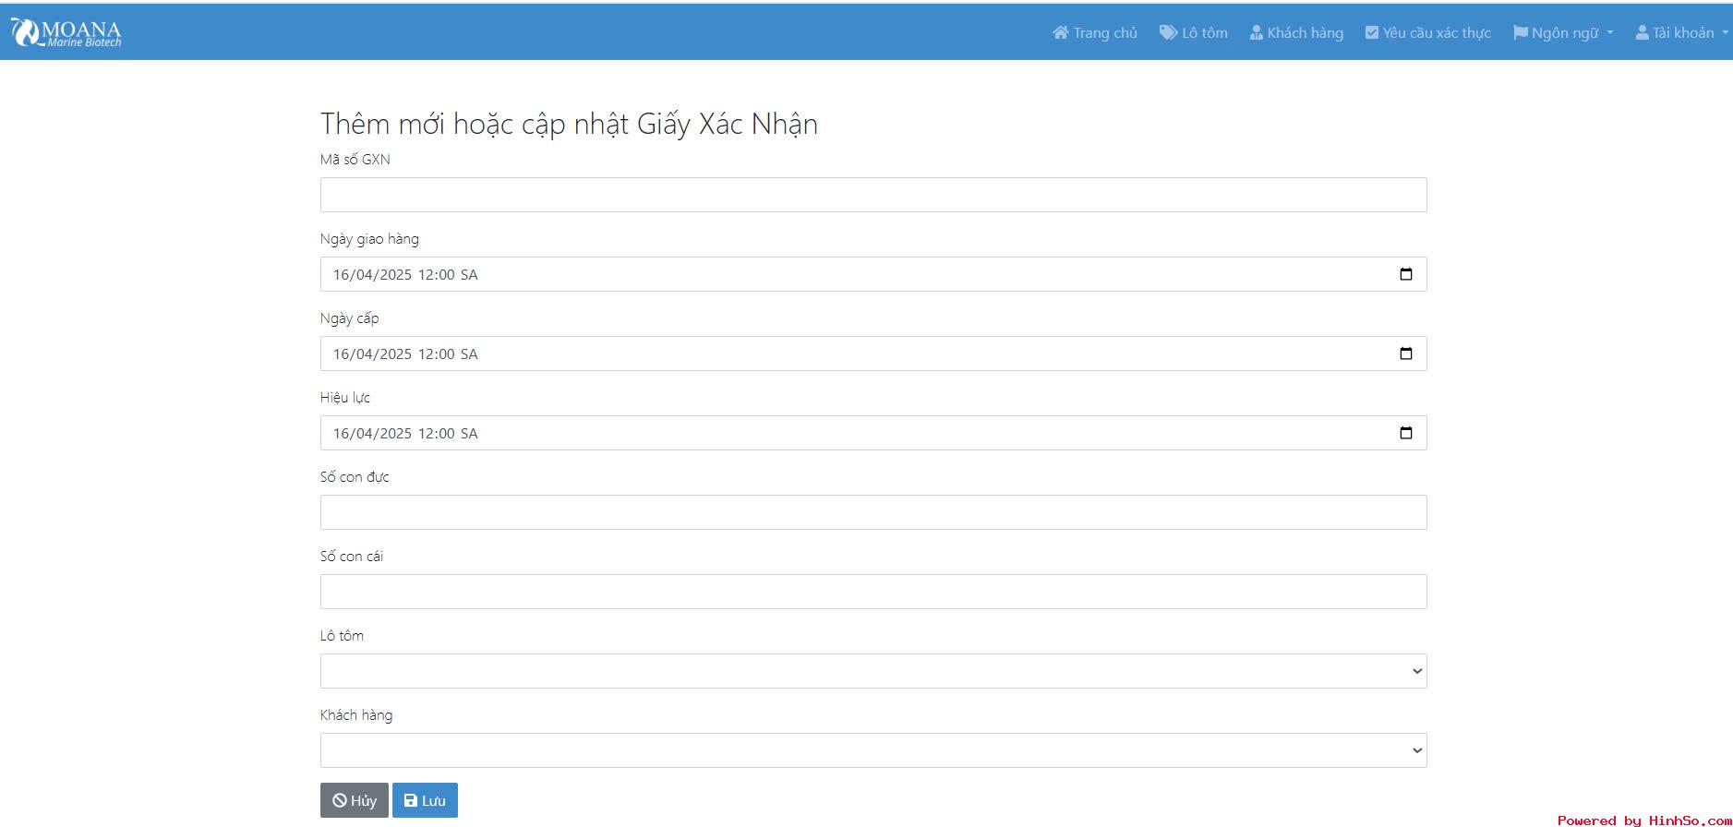Click the Ngày giao hàng date field
Screen dimensions: 1733x827
[873, 274]
